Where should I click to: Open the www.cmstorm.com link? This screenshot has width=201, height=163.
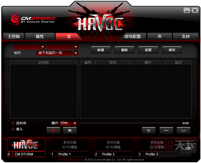[70, 159]
